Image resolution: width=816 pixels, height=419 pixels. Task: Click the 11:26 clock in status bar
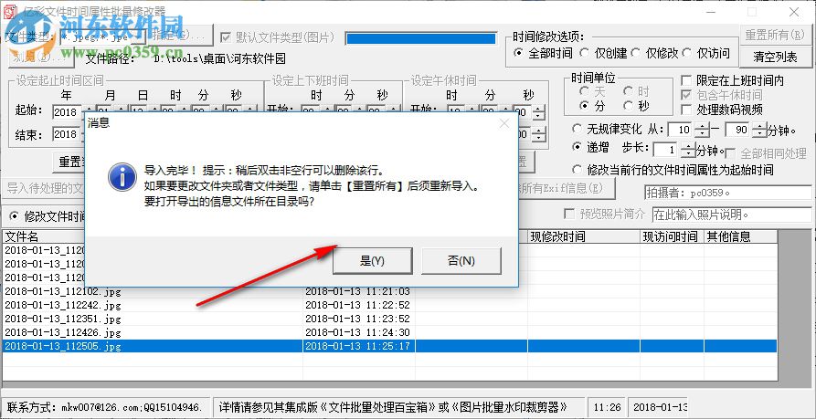605,406
